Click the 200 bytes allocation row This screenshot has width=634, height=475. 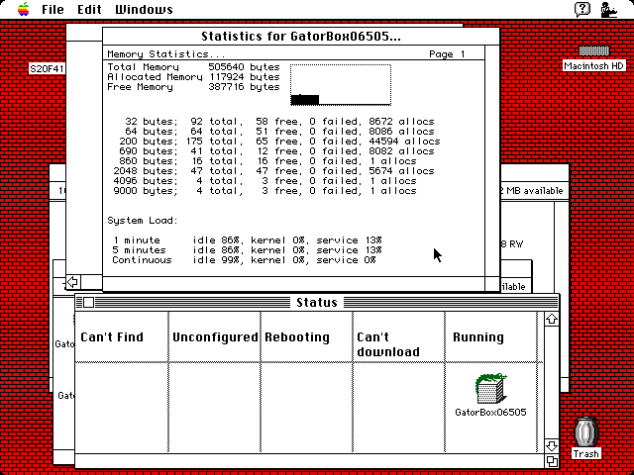click(279, 142)
